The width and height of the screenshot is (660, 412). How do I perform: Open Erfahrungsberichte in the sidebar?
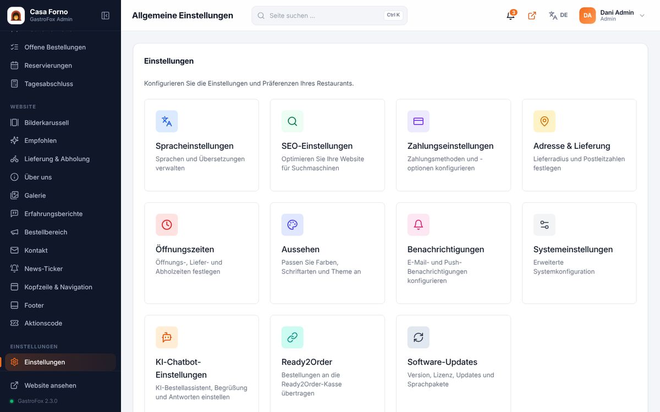click(61, 214)
